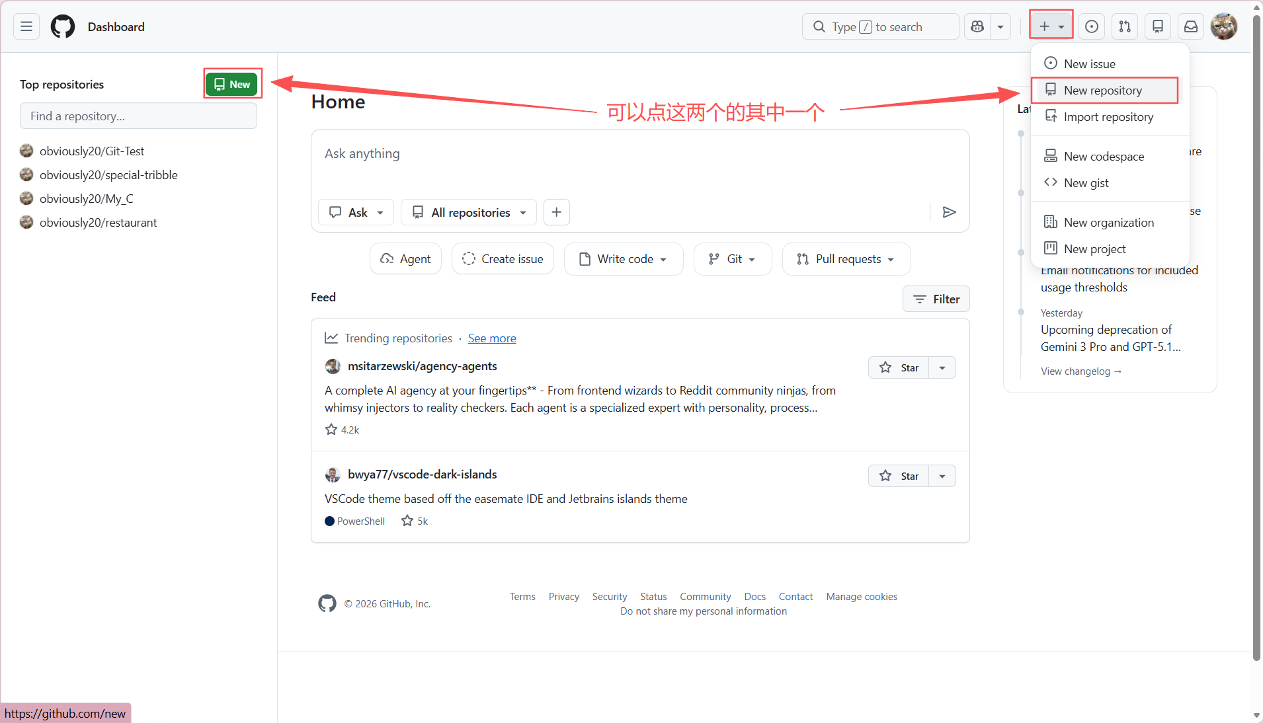
Task: Expand the Write code dropdown
Action: click(624, 259)
